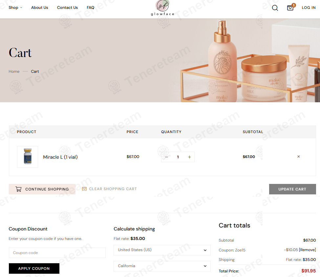Click the quantity value field
Image resolution: width=320 pixels, height=277 pixels.
pos(178,157)
